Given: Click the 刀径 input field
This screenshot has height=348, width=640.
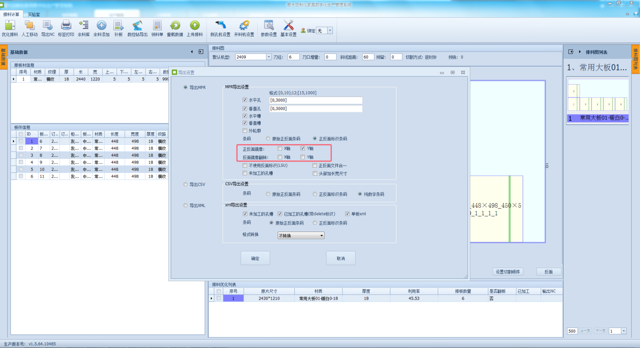Looking at the screenshot, I should click(293, 57).
